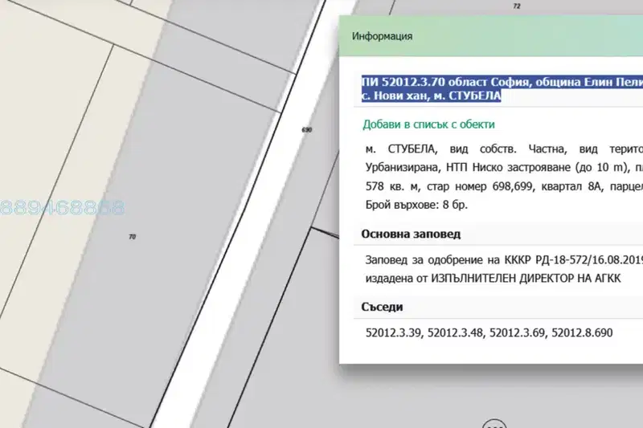Viewport: 643px width, 428px height.
Task: Click '578 кв. м, стар номер 698,699' text
Action: 449,186
